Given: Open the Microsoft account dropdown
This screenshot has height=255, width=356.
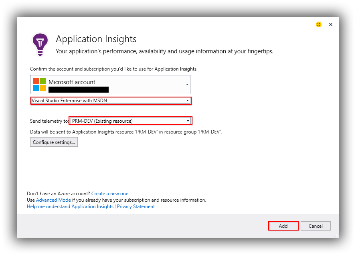Looking at the screenshot, I should 110,85.
